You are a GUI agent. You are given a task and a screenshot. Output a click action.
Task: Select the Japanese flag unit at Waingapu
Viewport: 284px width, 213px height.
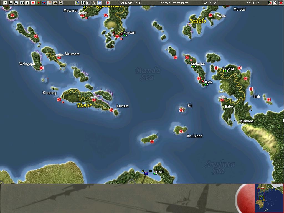click(x=42, y=68)
